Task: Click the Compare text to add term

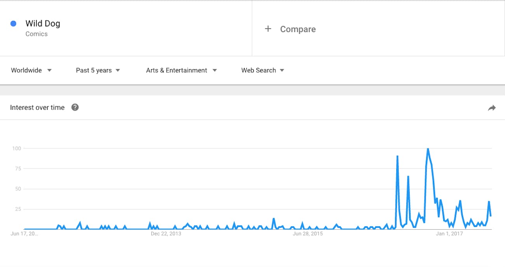Action: (298, 29)
